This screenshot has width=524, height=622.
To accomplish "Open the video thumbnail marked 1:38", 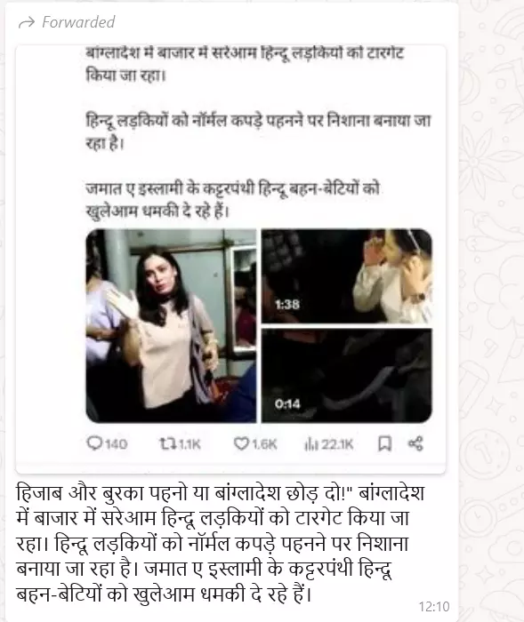I will pos(346,276).
